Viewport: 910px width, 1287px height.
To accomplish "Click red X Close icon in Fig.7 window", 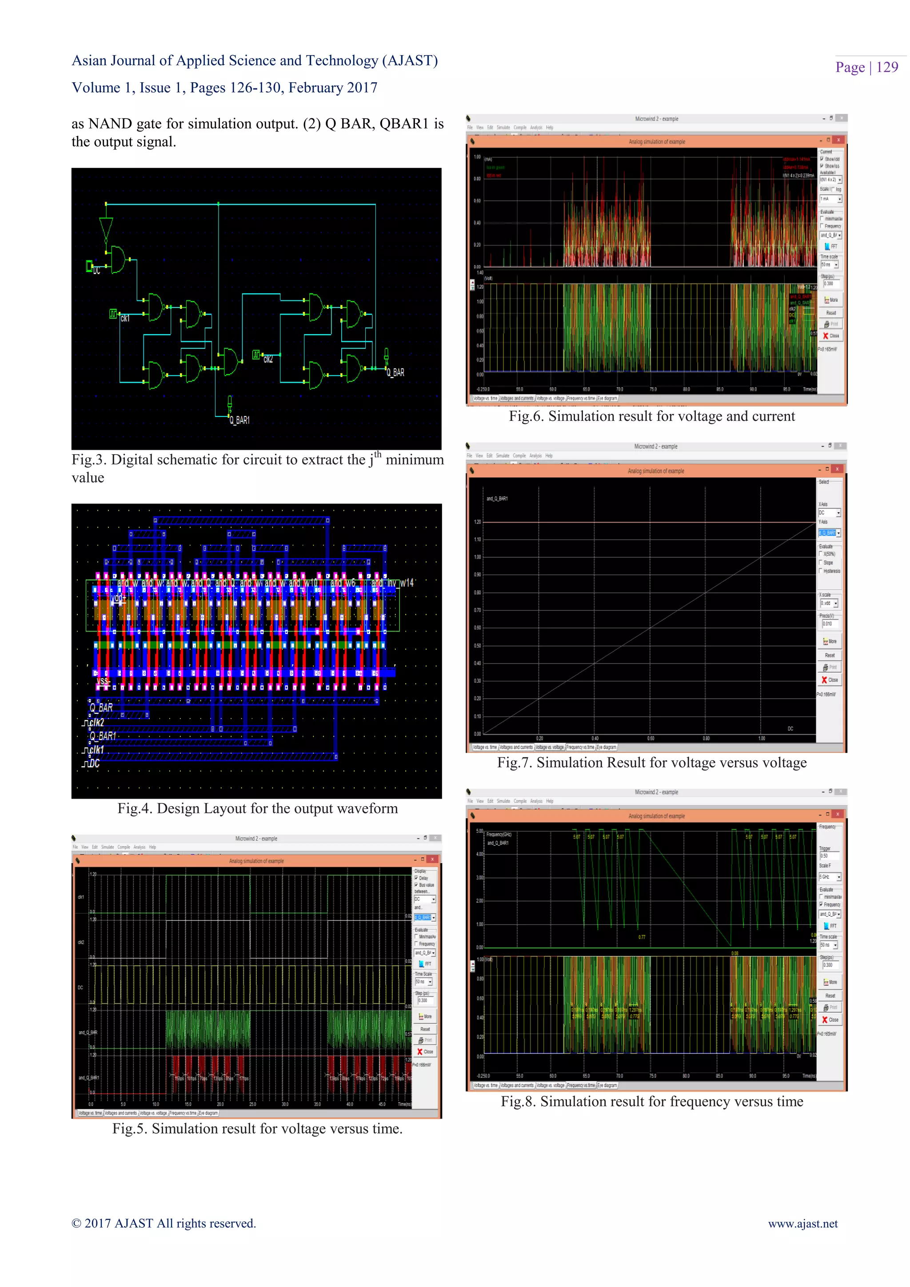I will [x=824, y=680].
